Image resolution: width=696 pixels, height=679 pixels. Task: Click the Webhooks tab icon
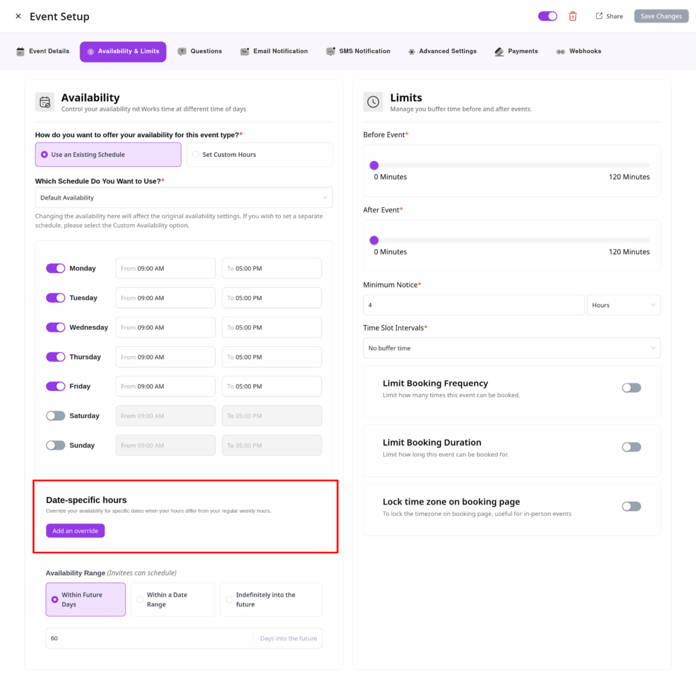click(x=561, y=52)
